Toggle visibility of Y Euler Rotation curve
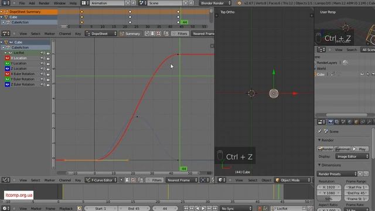The image size is (375, 211). (x=7, y=79)
